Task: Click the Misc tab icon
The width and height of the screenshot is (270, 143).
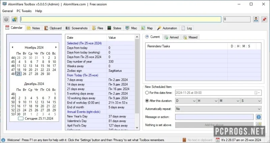Action: pos(127,28)
